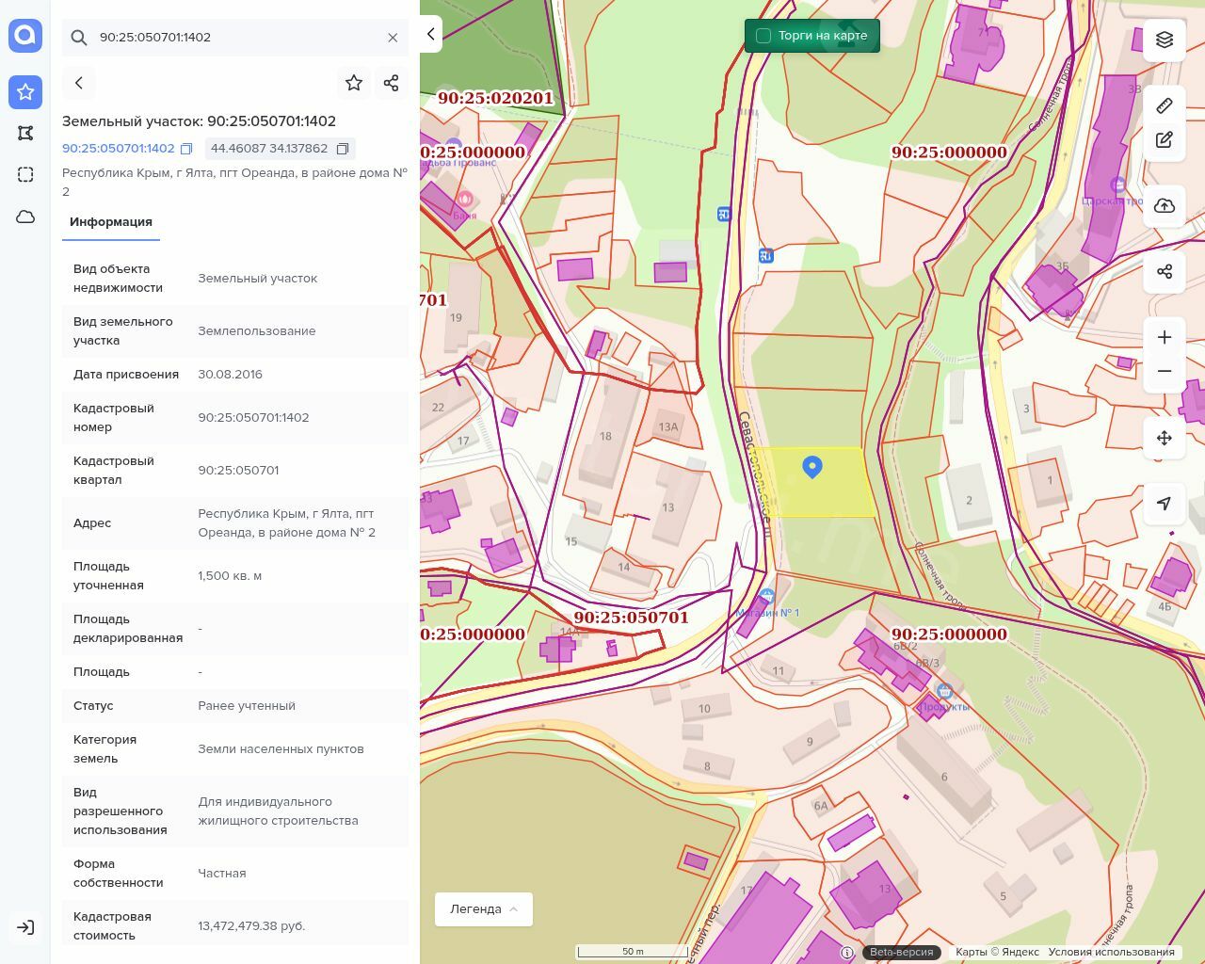Enable the "Торги на карте" checkbox
Viewport: 1205px width, 964px height.
[x=763, y=36]
